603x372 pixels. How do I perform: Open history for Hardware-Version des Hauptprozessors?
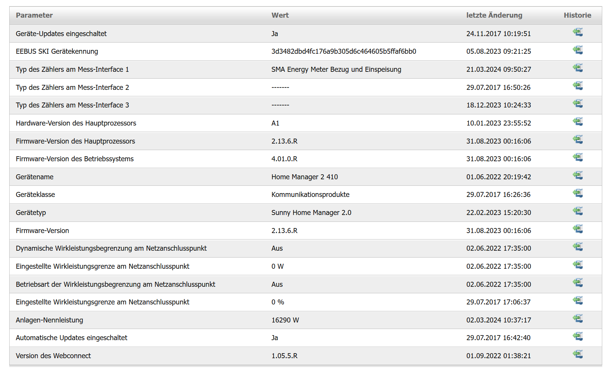(x=578, y=122)
